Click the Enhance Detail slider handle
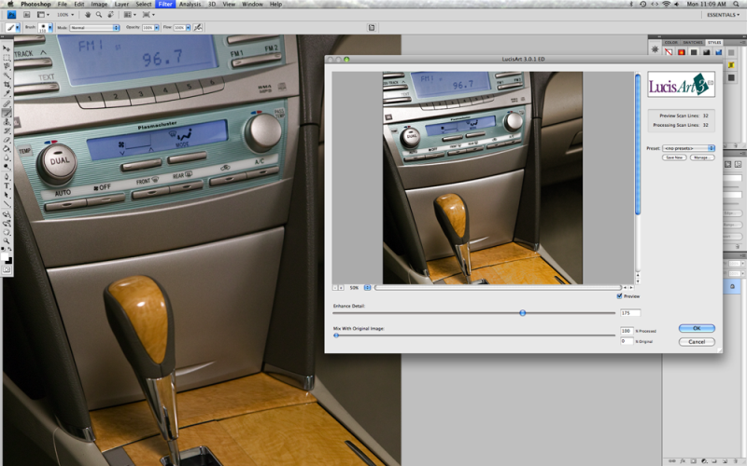Screen dimensions: 747x466 pyautogui.click(x=523, y=312)
